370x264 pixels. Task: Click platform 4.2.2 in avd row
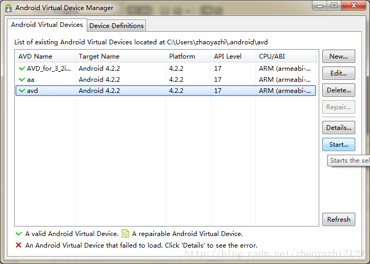tap(176, 90)
